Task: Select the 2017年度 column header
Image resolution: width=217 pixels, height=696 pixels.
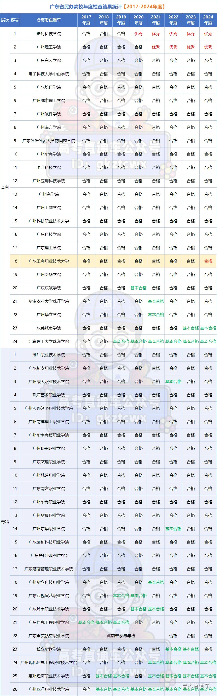Action: coord(86,20)
